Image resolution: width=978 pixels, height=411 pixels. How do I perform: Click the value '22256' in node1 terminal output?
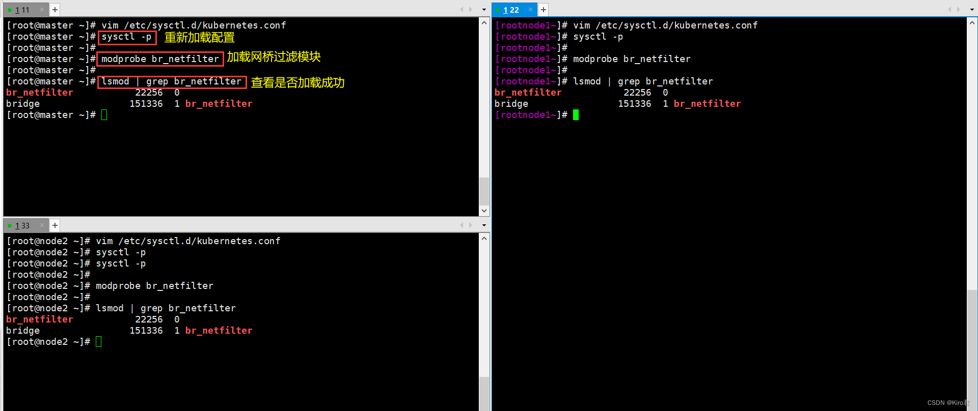(637, 93)
